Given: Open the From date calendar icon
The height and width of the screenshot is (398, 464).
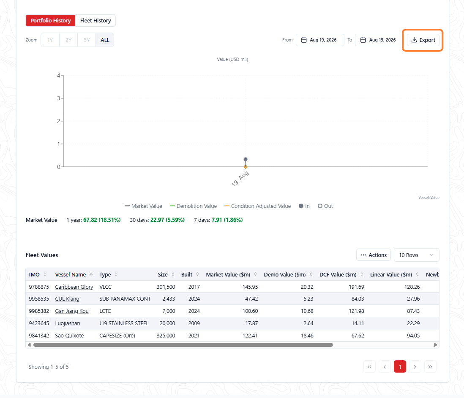Looking at the screenshot, I should (303, 40).
